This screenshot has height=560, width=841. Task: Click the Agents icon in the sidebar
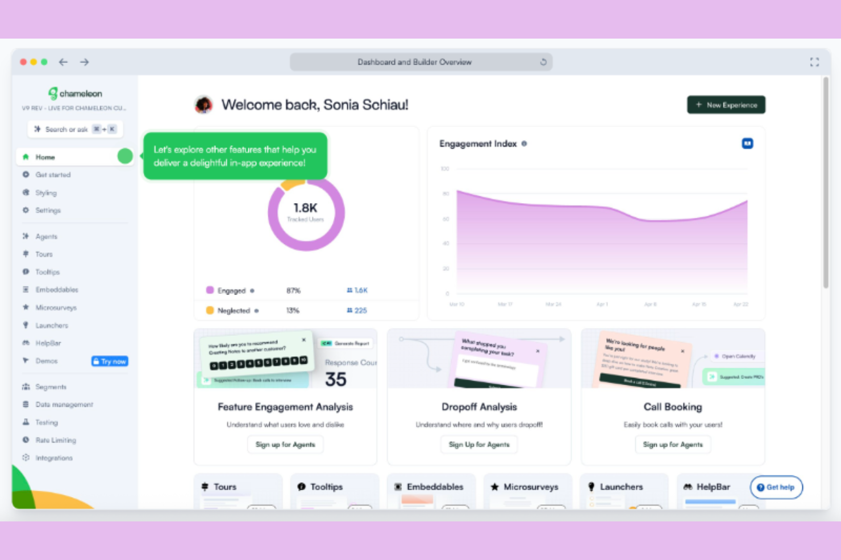[x=26, y=236]
